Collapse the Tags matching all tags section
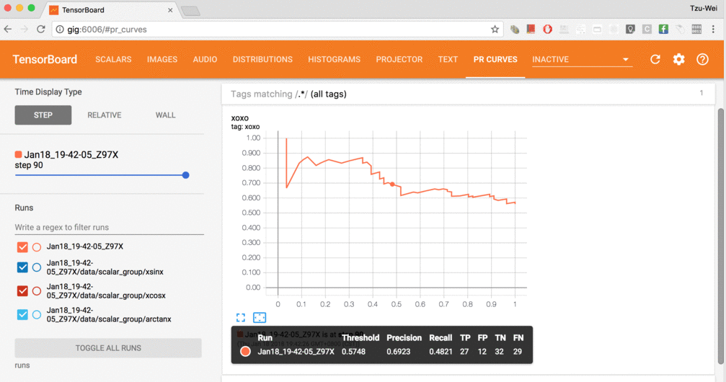 (x=468, y=94)
